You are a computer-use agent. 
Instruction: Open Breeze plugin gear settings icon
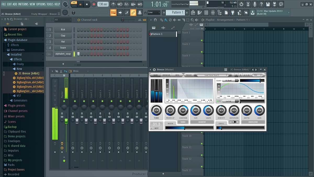154,69
